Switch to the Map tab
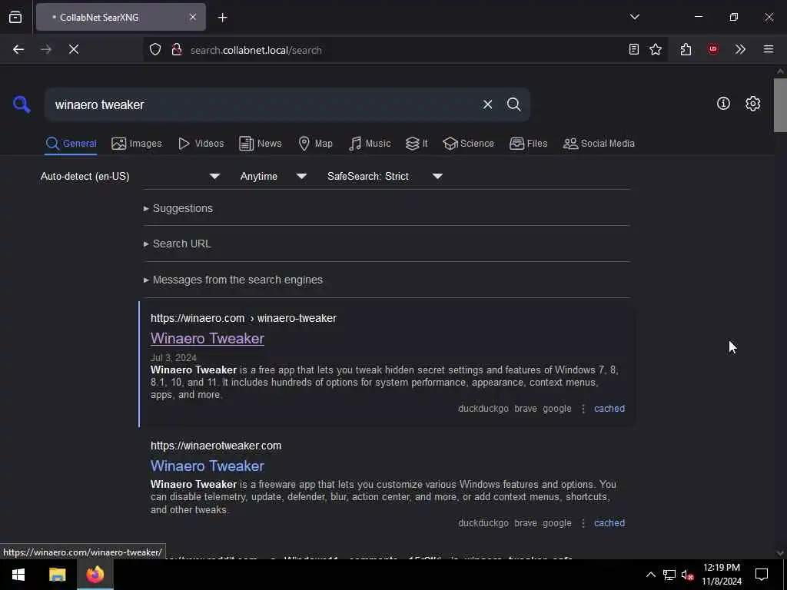 click(315, 144)
